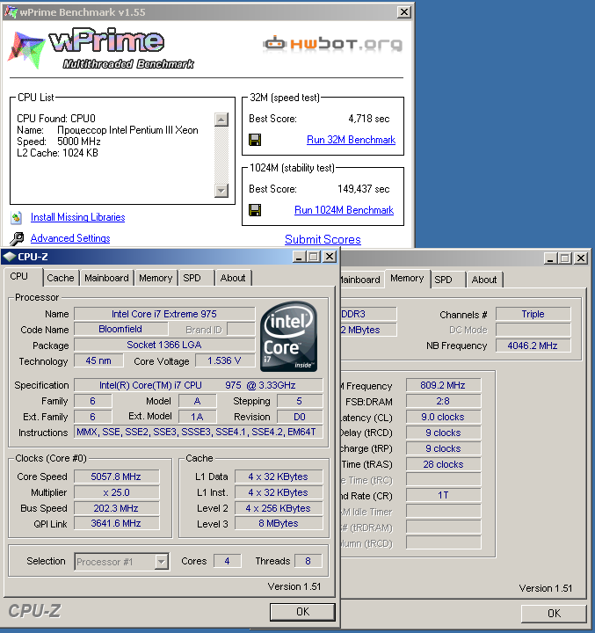Click the Channels # value Triple
This screenshot has height=633, width=595.
tap(533, 315)
